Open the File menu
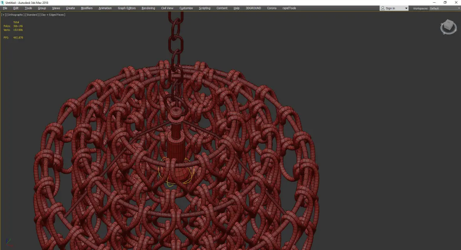This screenshot has height=250, width=461. point(5,8)
